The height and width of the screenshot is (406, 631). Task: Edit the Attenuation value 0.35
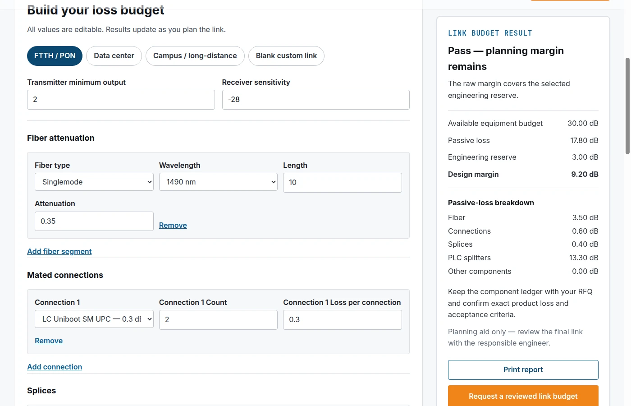click(x=94, y=221)
